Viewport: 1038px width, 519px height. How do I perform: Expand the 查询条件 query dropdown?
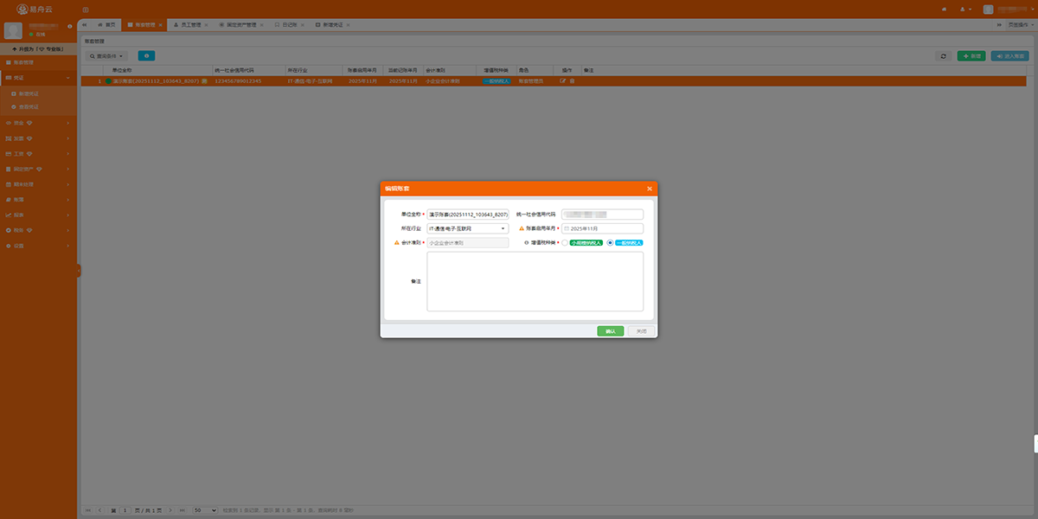pyautogui.click(x=107, y=55)
